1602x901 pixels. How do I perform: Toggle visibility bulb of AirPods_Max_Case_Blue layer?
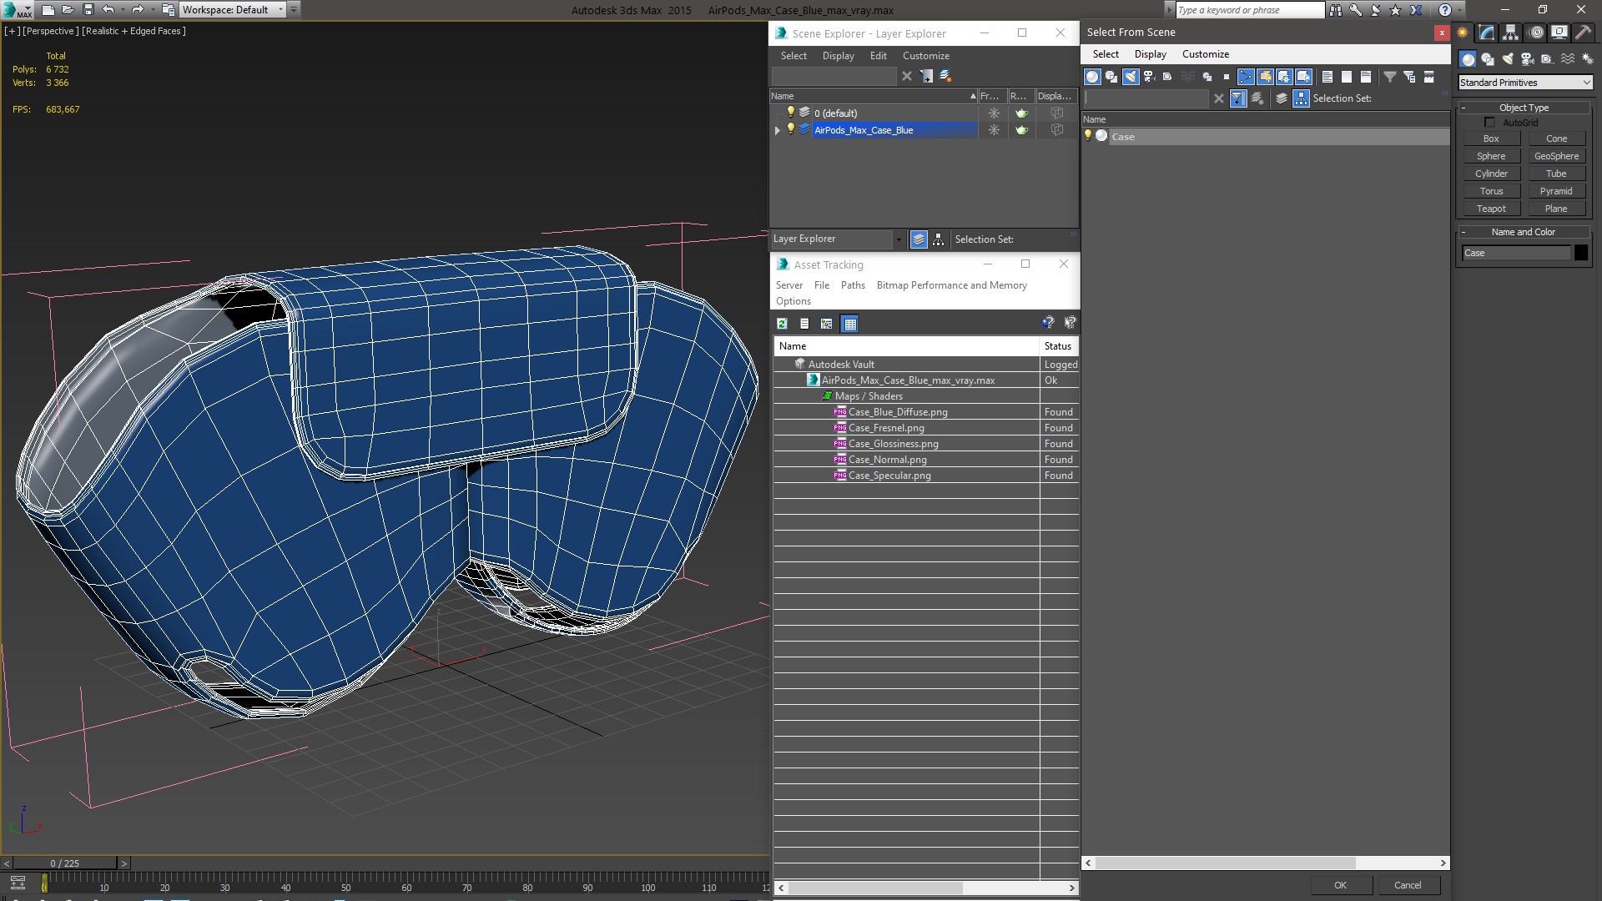pyautogui.click(x=791, y=128)
